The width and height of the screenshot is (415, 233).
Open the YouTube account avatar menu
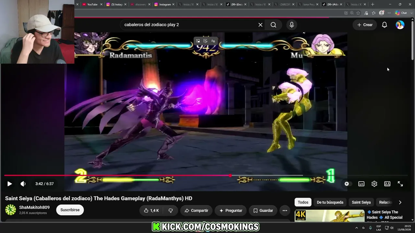pyautogui.click(x=400, y=25)
